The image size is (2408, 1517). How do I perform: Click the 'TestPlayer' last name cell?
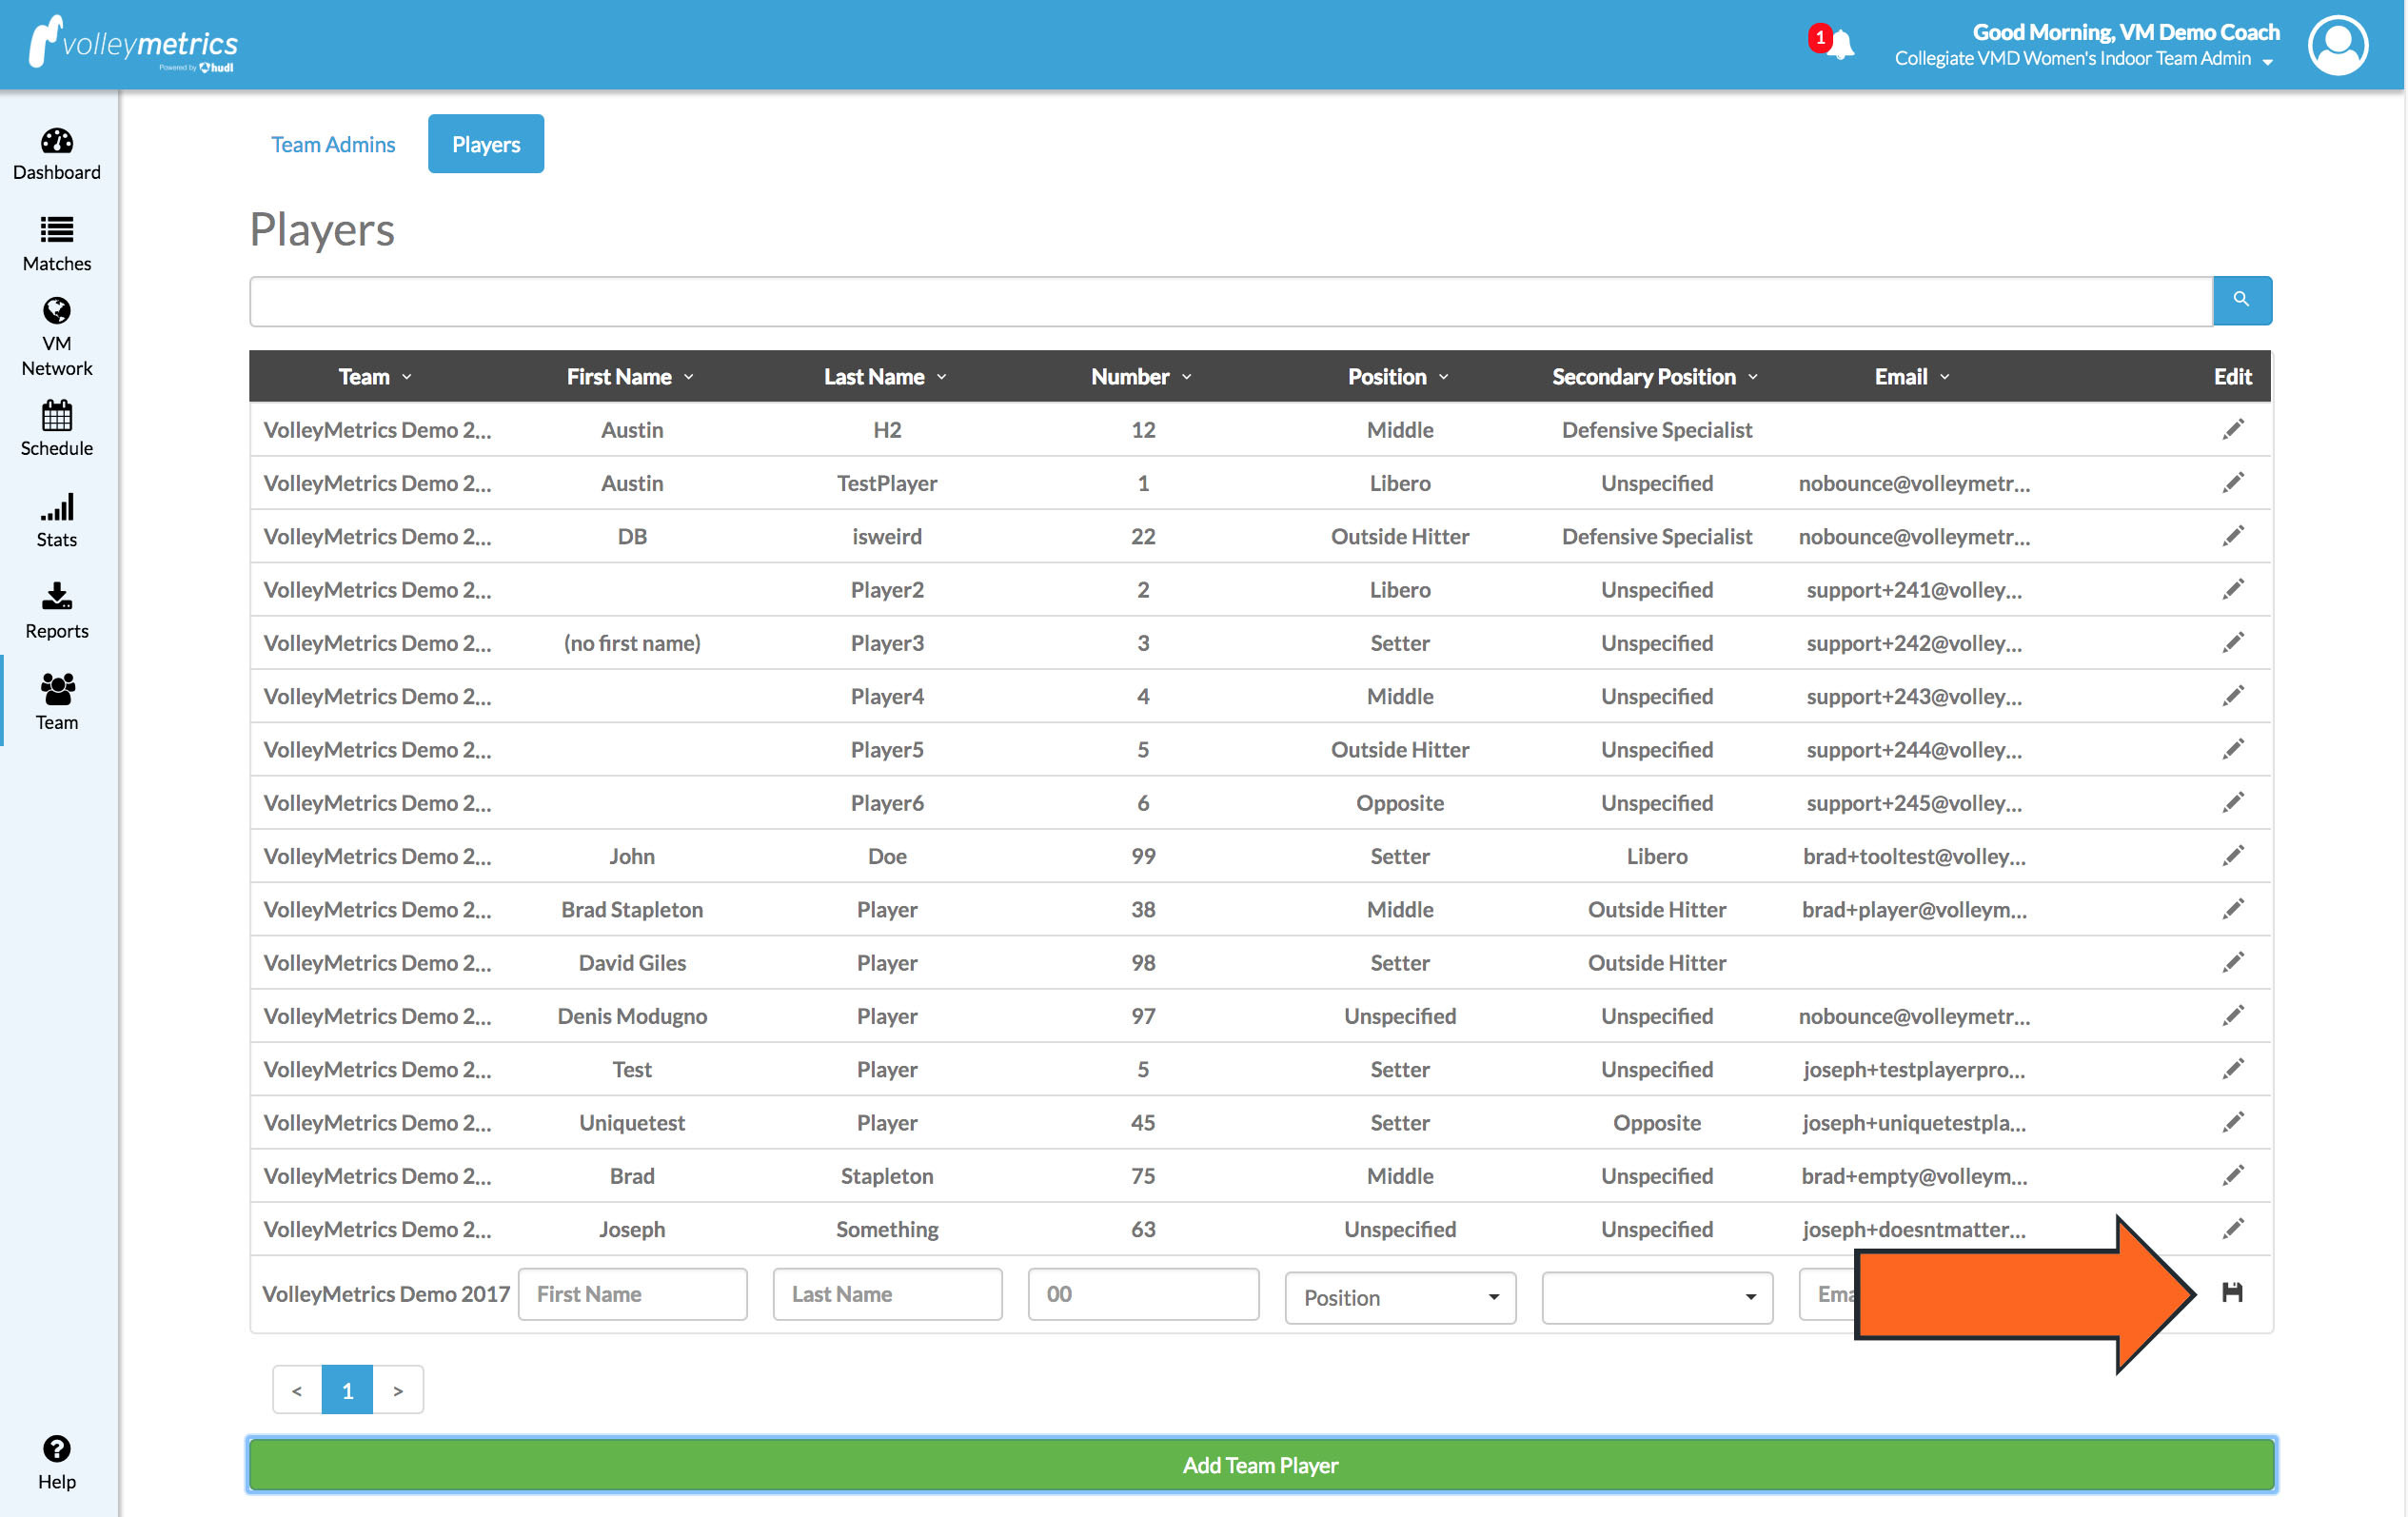click(887, 483)
